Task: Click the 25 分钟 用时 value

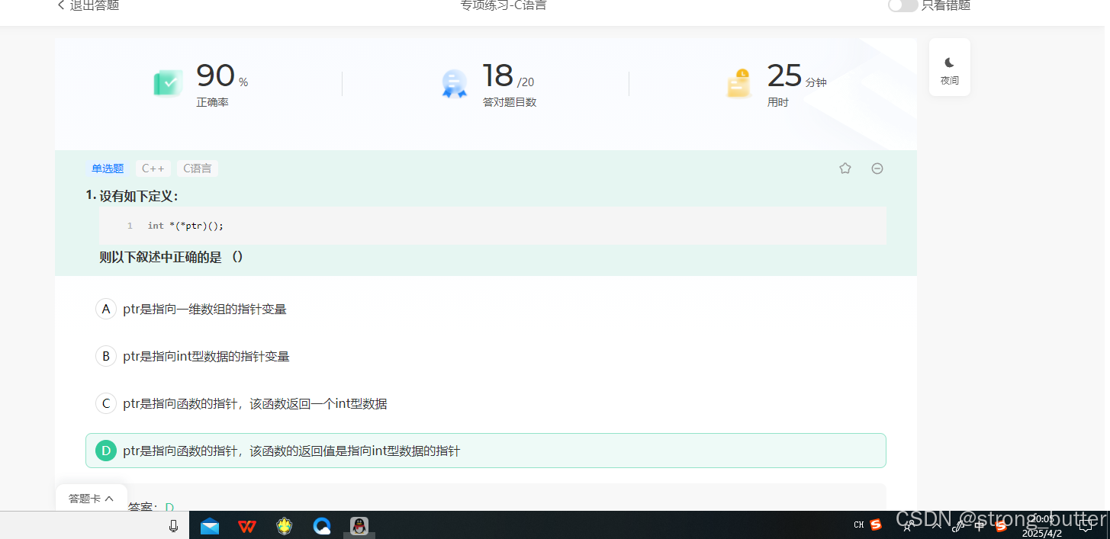Action: click(x=796, y=76)
